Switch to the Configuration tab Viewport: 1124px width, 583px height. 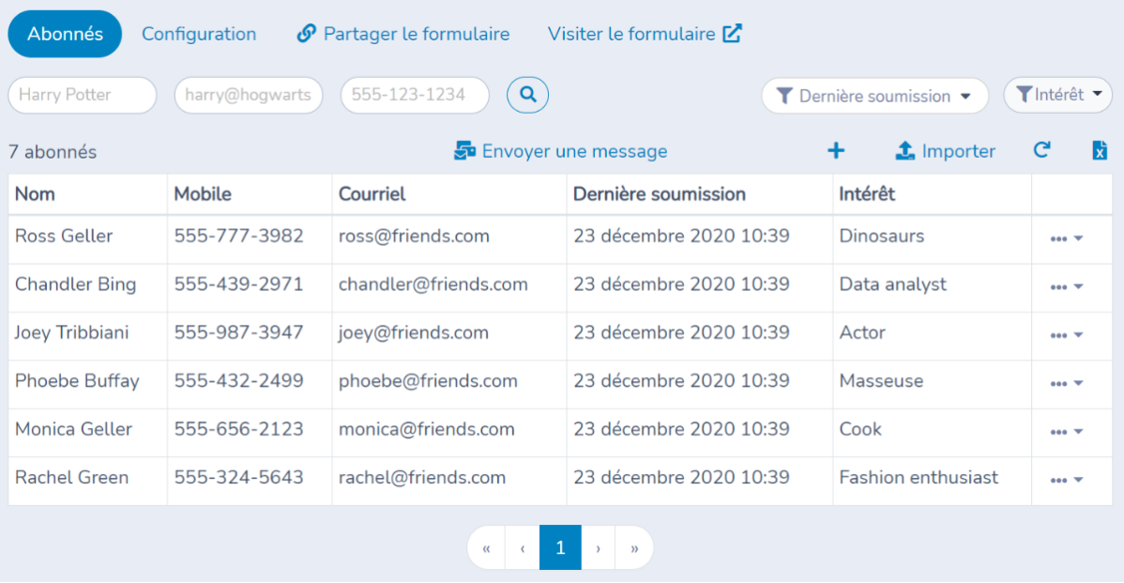[199, 34]
